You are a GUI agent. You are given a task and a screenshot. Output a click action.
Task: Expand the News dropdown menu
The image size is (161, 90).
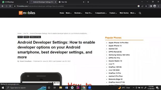(x=69, y=13)
